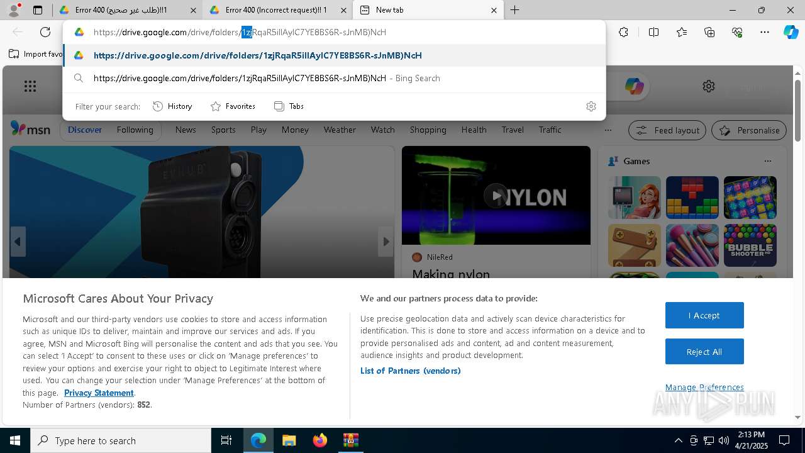Accept cookies with I Accept

pos(704,315)
